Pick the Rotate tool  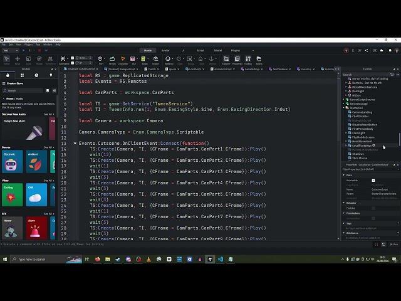pyautogui.click(x=39, y=60)
